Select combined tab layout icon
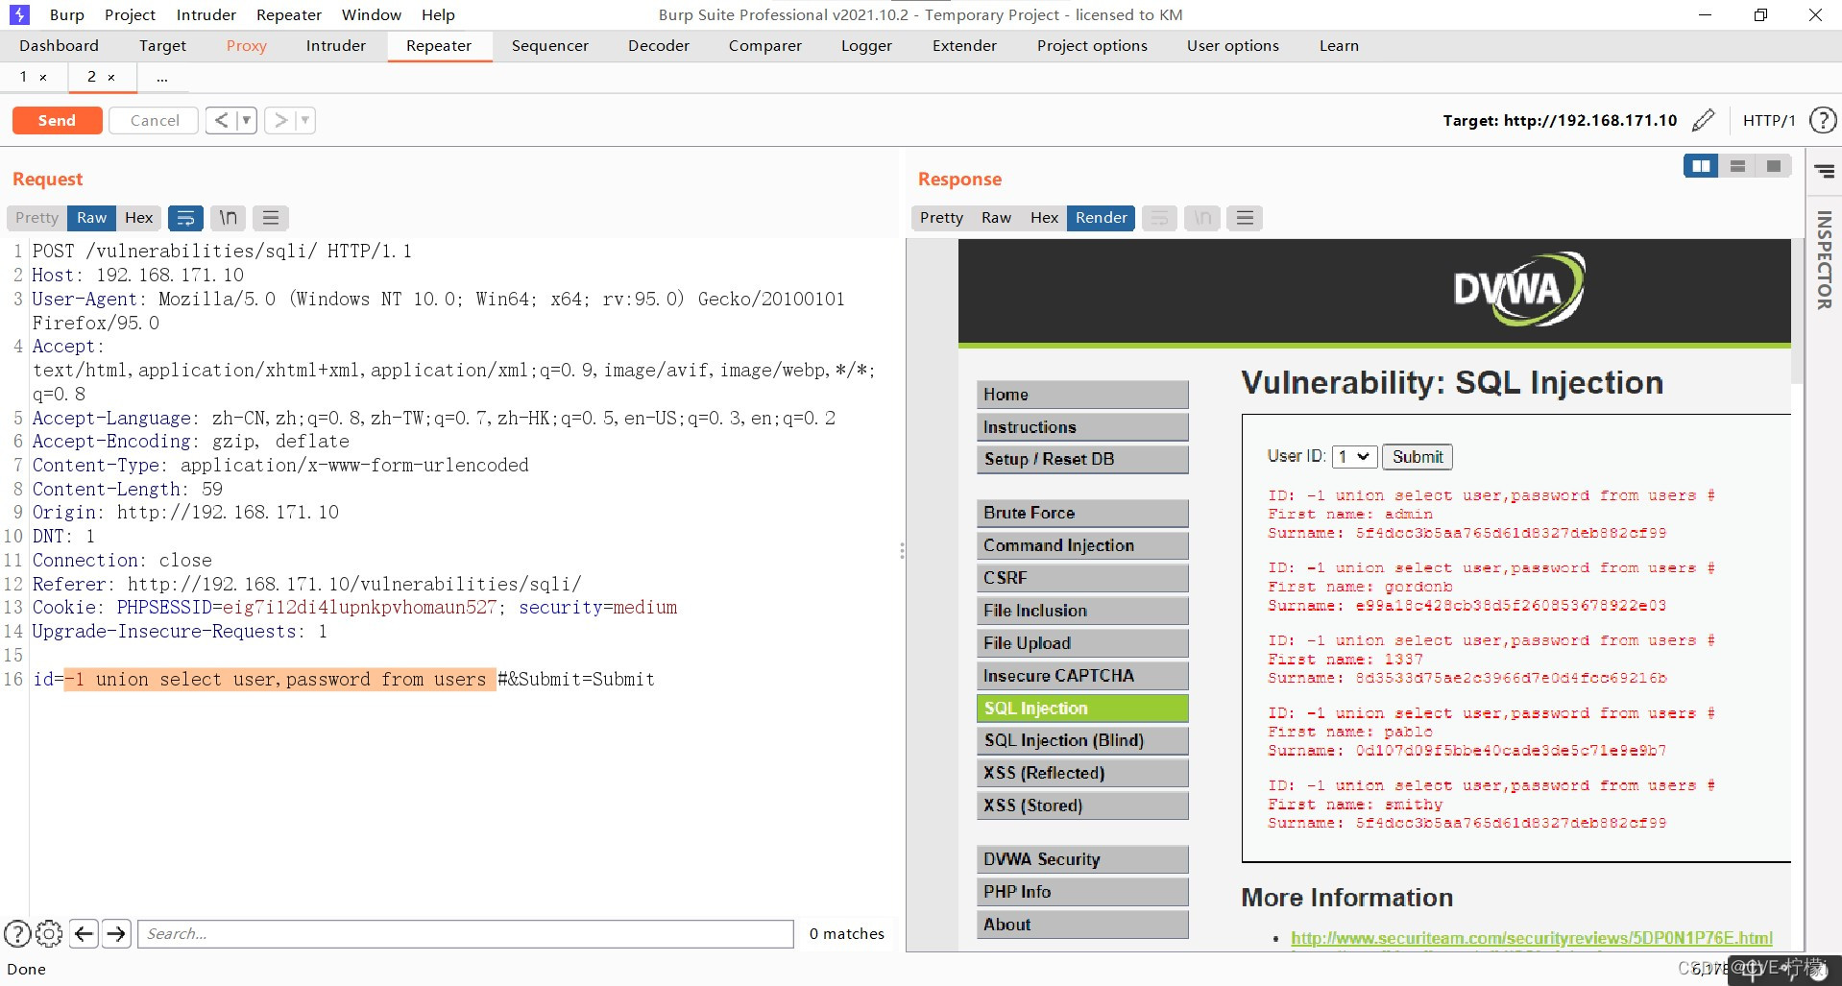Image resolution: width=1842 pixels, height=986 pixels. pos(1773,166)
